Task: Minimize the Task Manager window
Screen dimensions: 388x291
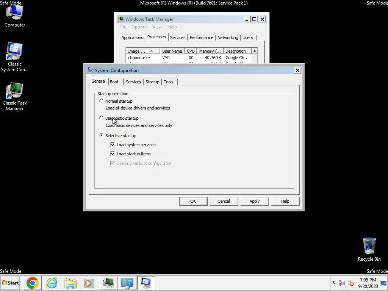Action: point(246,19)
